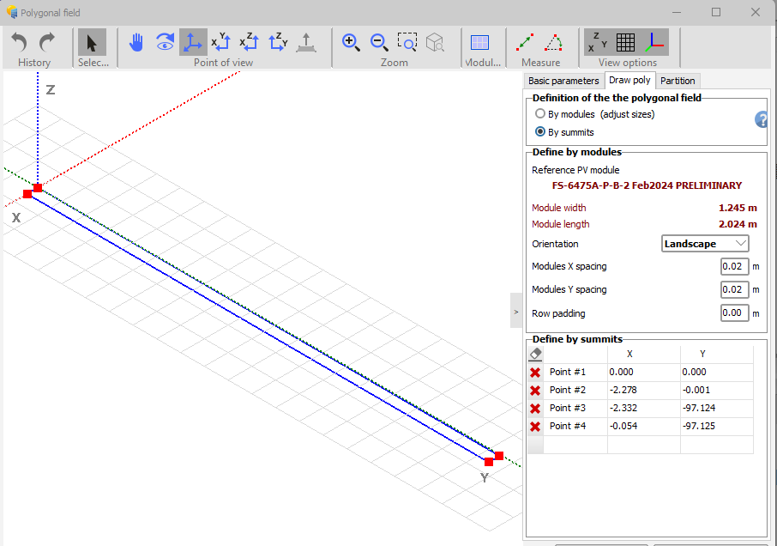This screenshot has height=546, width=777.
Task: Activate the Select arrow tool
Action: click(92, 42)
